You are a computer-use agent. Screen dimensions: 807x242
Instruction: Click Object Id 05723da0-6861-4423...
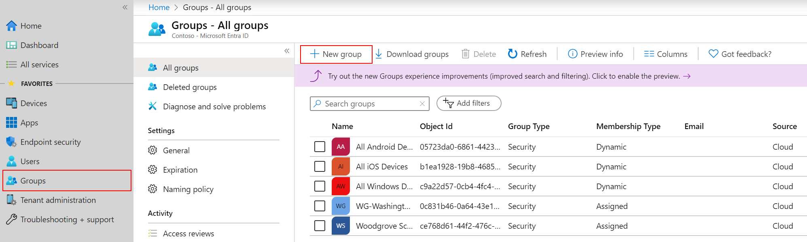460,147
